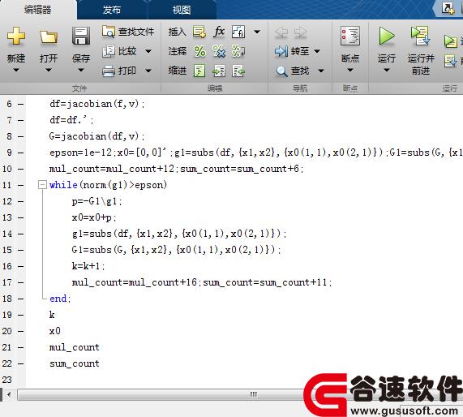Click the navigate forward arrow
Viewport: 463px width, 417px height.
[x=301, y=32]
